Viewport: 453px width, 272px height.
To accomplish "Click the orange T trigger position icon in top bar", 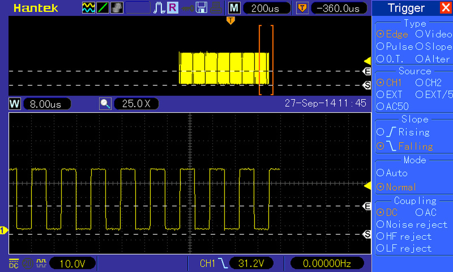I will 302,8.
